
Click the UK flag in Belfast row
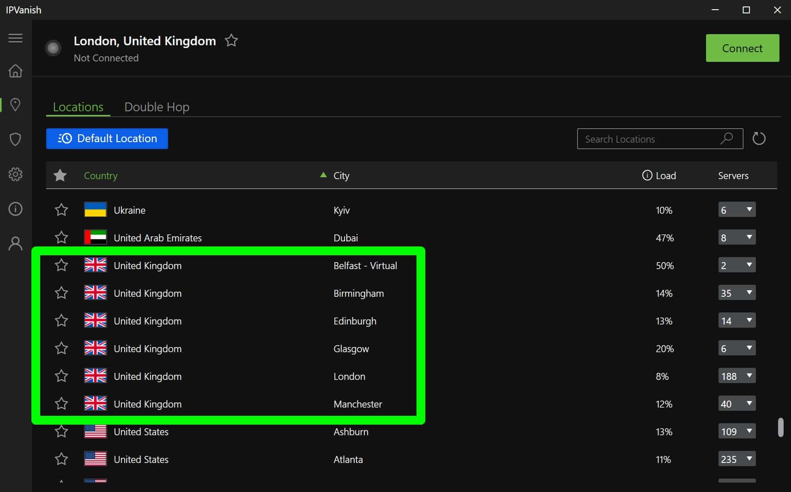coord(96,265)
